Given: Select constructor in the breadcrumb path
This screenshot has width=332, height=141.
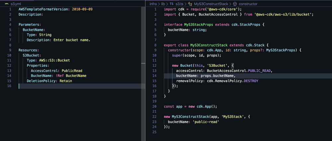Looking at the screenshot, I should tap(248, 4).
